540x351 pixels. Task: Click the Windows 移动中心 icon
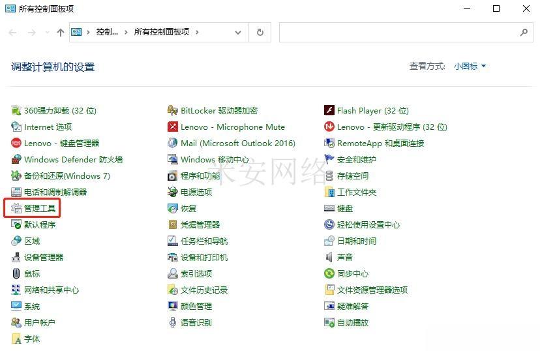[x=173, y=159]
